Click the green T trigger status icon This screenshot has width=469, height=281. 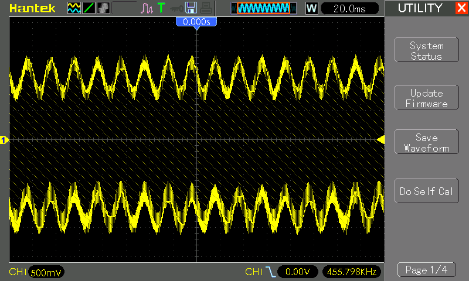[x=161, y=8]
